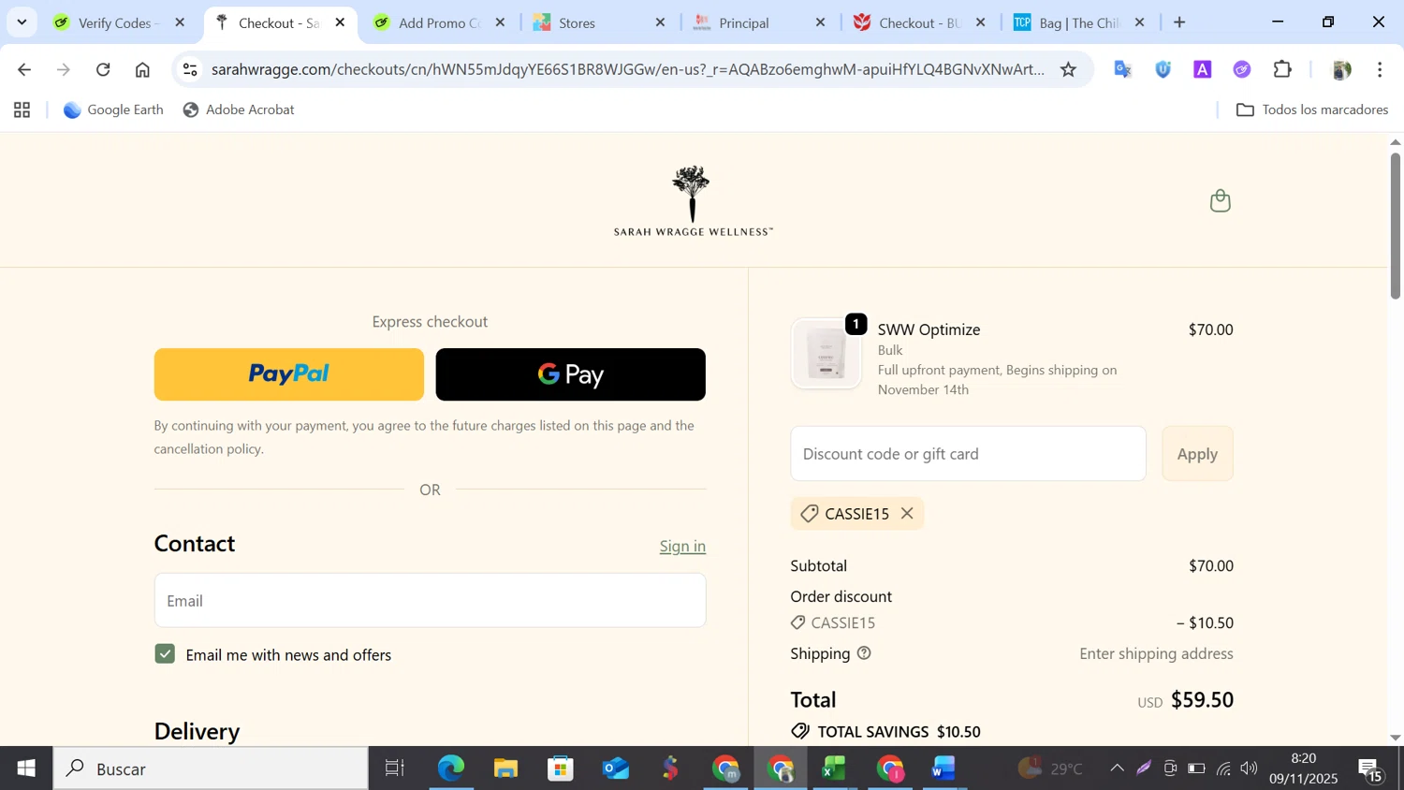Pay with Google Pay express checkout
Viewport: 1404px width, 790px height.
(x=570, y=374)
